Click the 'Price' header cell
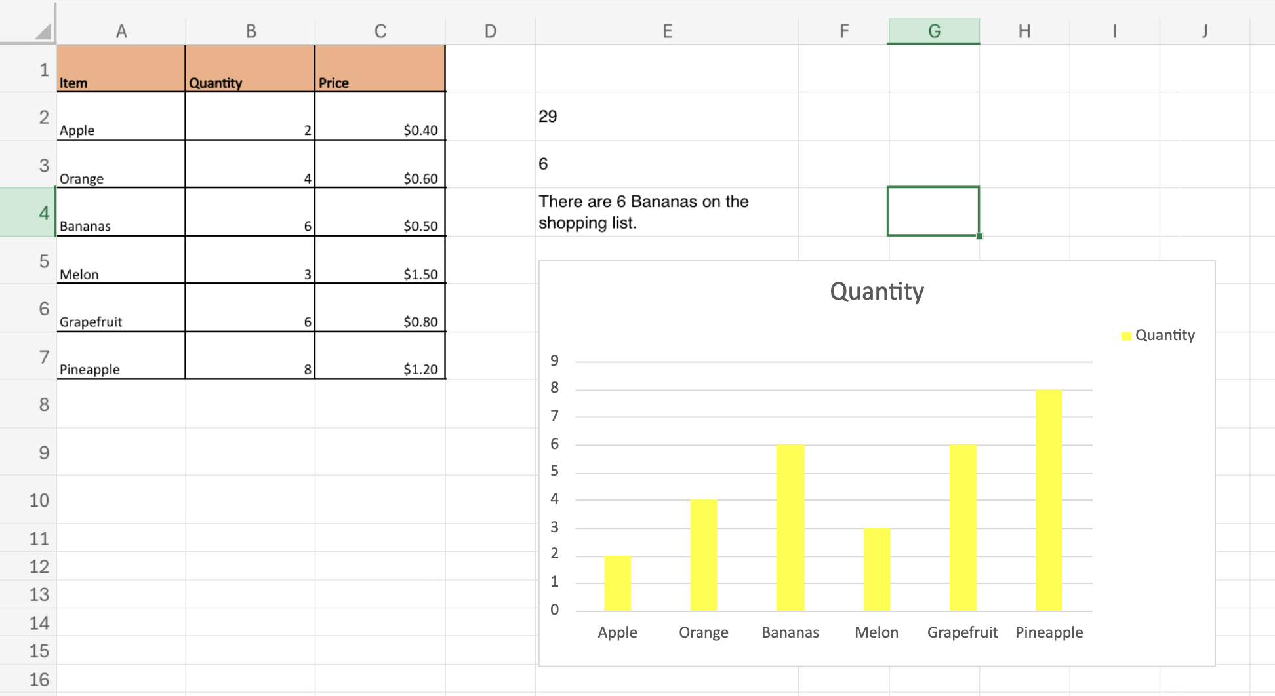This screenshot has width=1275, height=696. [380, 69]
